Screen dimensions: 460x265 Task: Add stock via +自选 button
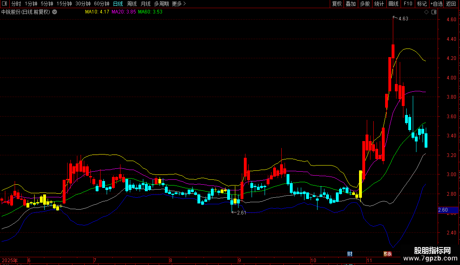[436, 4]
